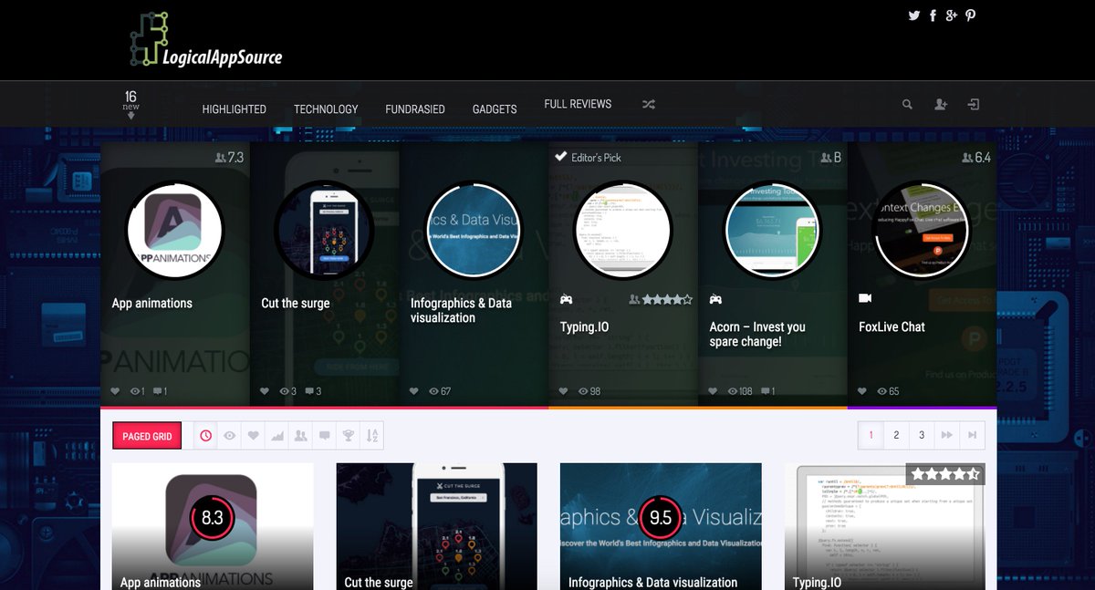Click the gamepad icon on Acorn card
The height and width of the screenshot is (590, 1095).
pos(715,299)
